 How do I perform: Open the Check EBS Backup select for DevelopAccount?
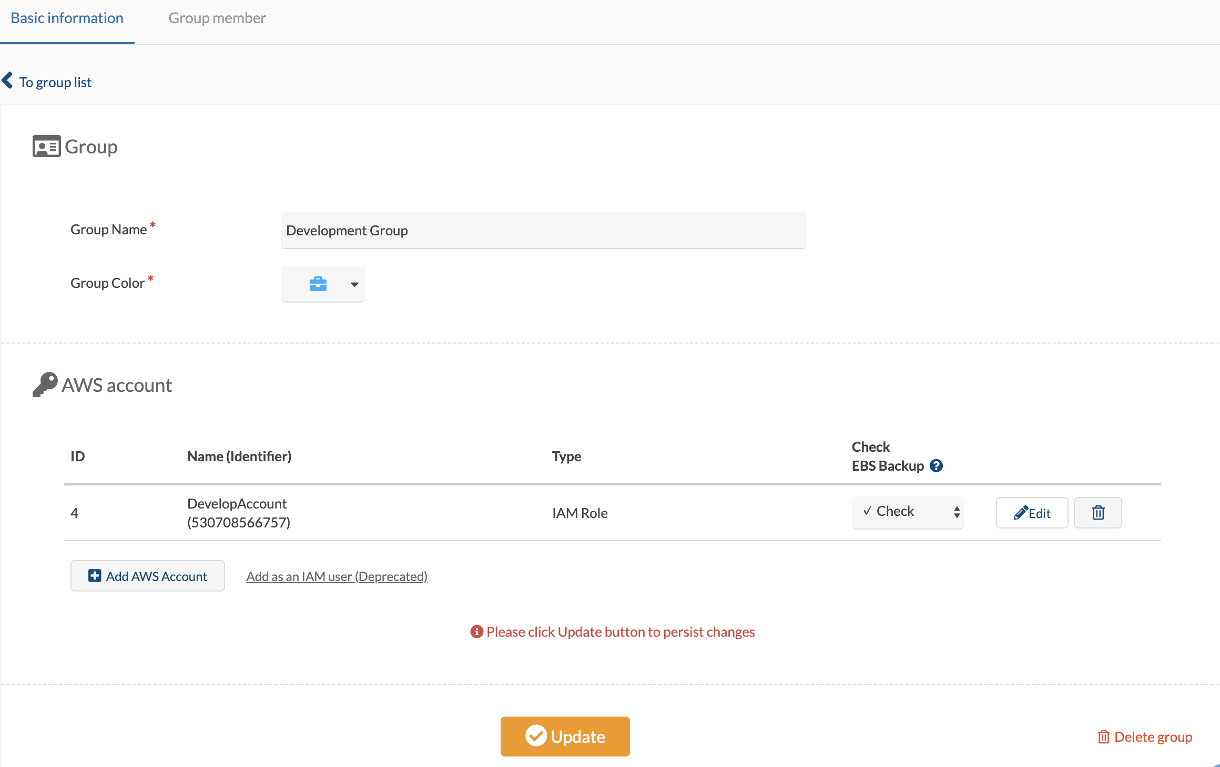coord(908,512)
